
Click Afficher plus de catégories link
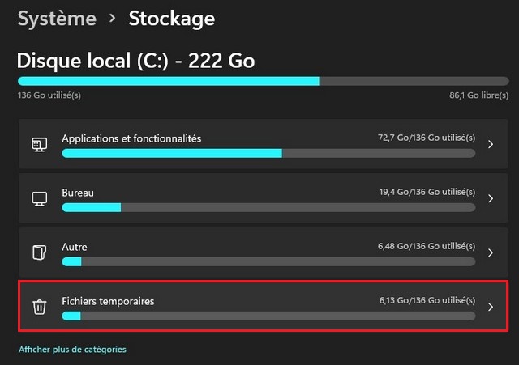72,350
